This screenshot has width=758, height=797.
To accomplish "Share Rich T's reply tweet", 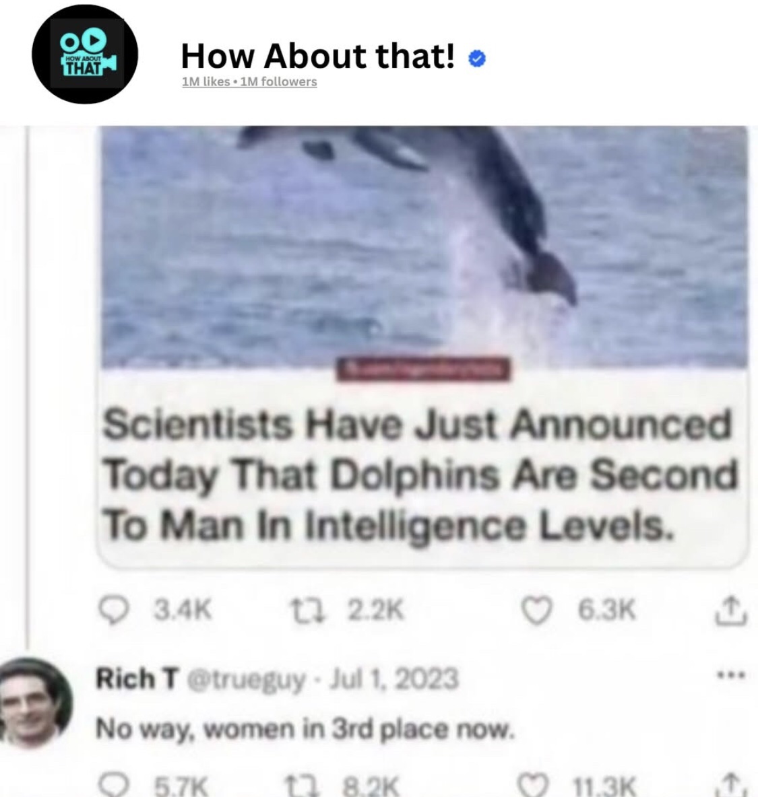I will (730, 786).
